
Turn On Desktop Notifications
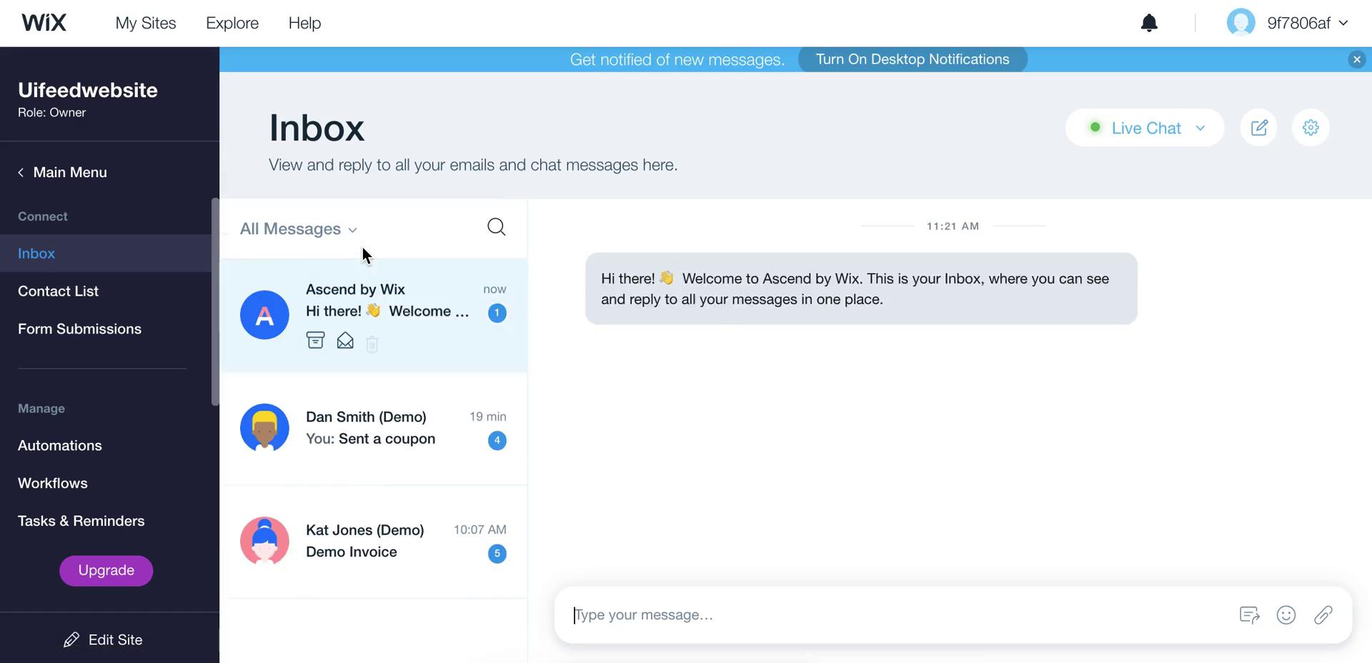913,59
